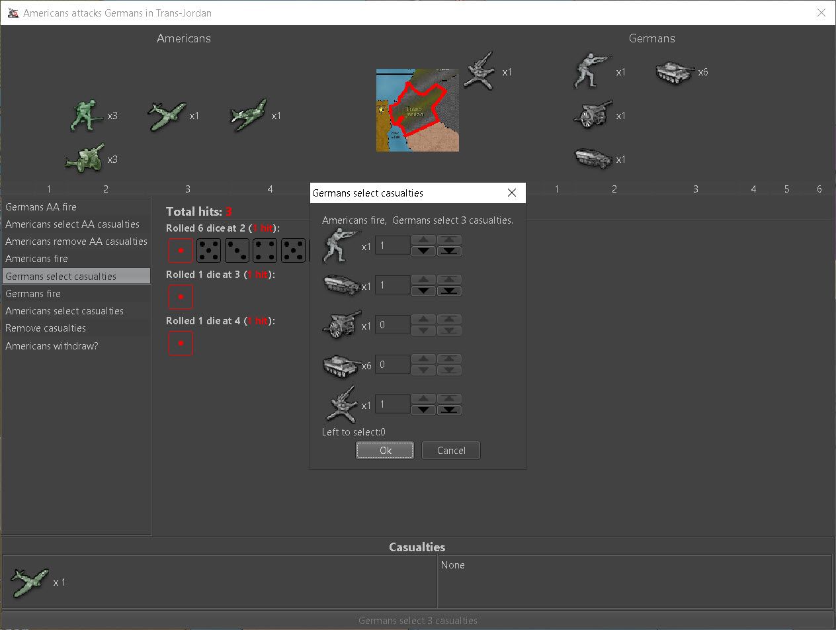This screenshot has height=630, width=836.
Task: Click the American artillery unit icon
Action: click(84, 159)
